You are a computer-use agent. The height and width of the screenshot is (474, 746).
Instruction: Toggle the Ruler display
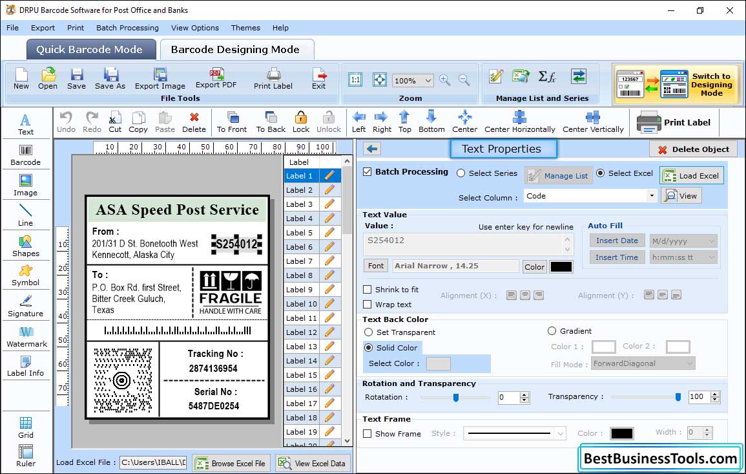tap(26, 456)
